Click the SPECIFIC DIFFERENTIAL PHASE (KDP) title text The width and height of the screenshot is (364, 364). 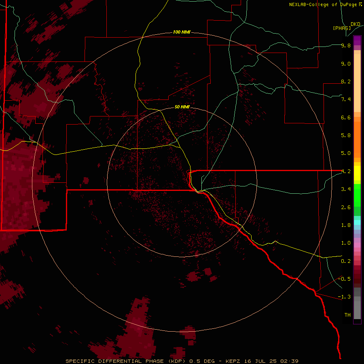126,361
